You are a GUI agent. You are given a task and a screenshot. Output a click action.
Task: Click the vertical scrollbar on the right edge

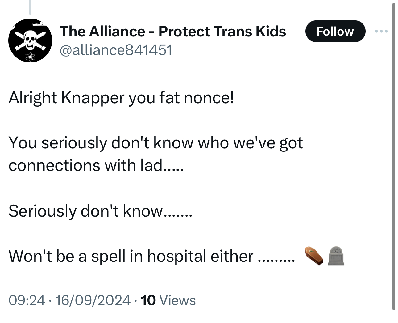[x=394, y=155]
